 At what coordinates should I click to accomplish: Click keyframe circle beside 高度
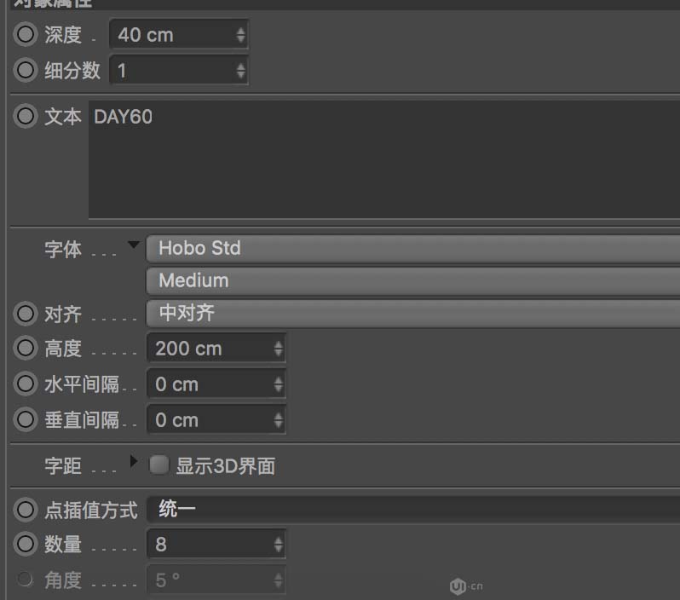pos(26,349)
